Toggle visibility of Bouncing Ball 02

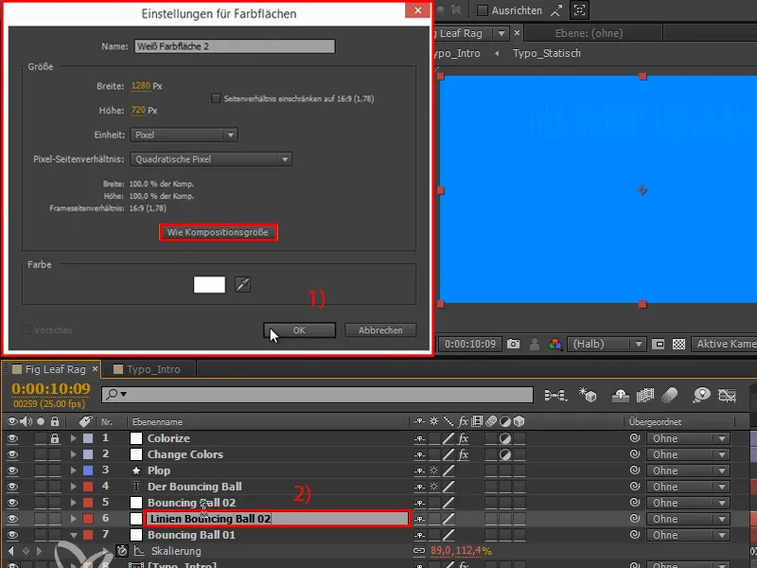click(x=12, y=503)
